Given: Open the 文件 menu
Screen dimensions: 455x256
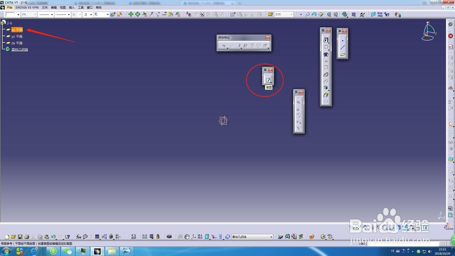Looking at the screenshot, I should tap(45, 8).
